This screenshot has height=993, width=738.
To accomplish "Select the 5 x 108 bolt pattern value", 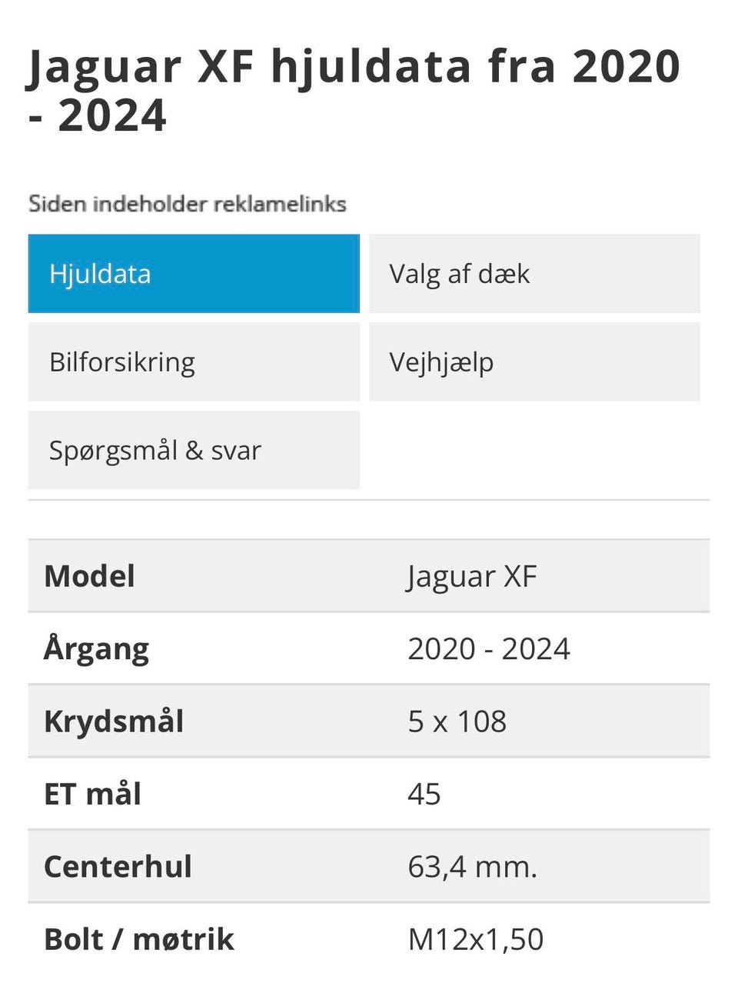I will pyautogui.click(x=457, y=721).
